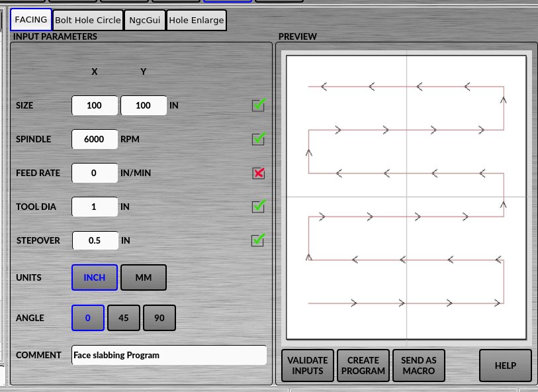This screenshot has width=538, height=392.
Task: Click the Y column header
Action: pyautogui.click(x=144, y=72)
